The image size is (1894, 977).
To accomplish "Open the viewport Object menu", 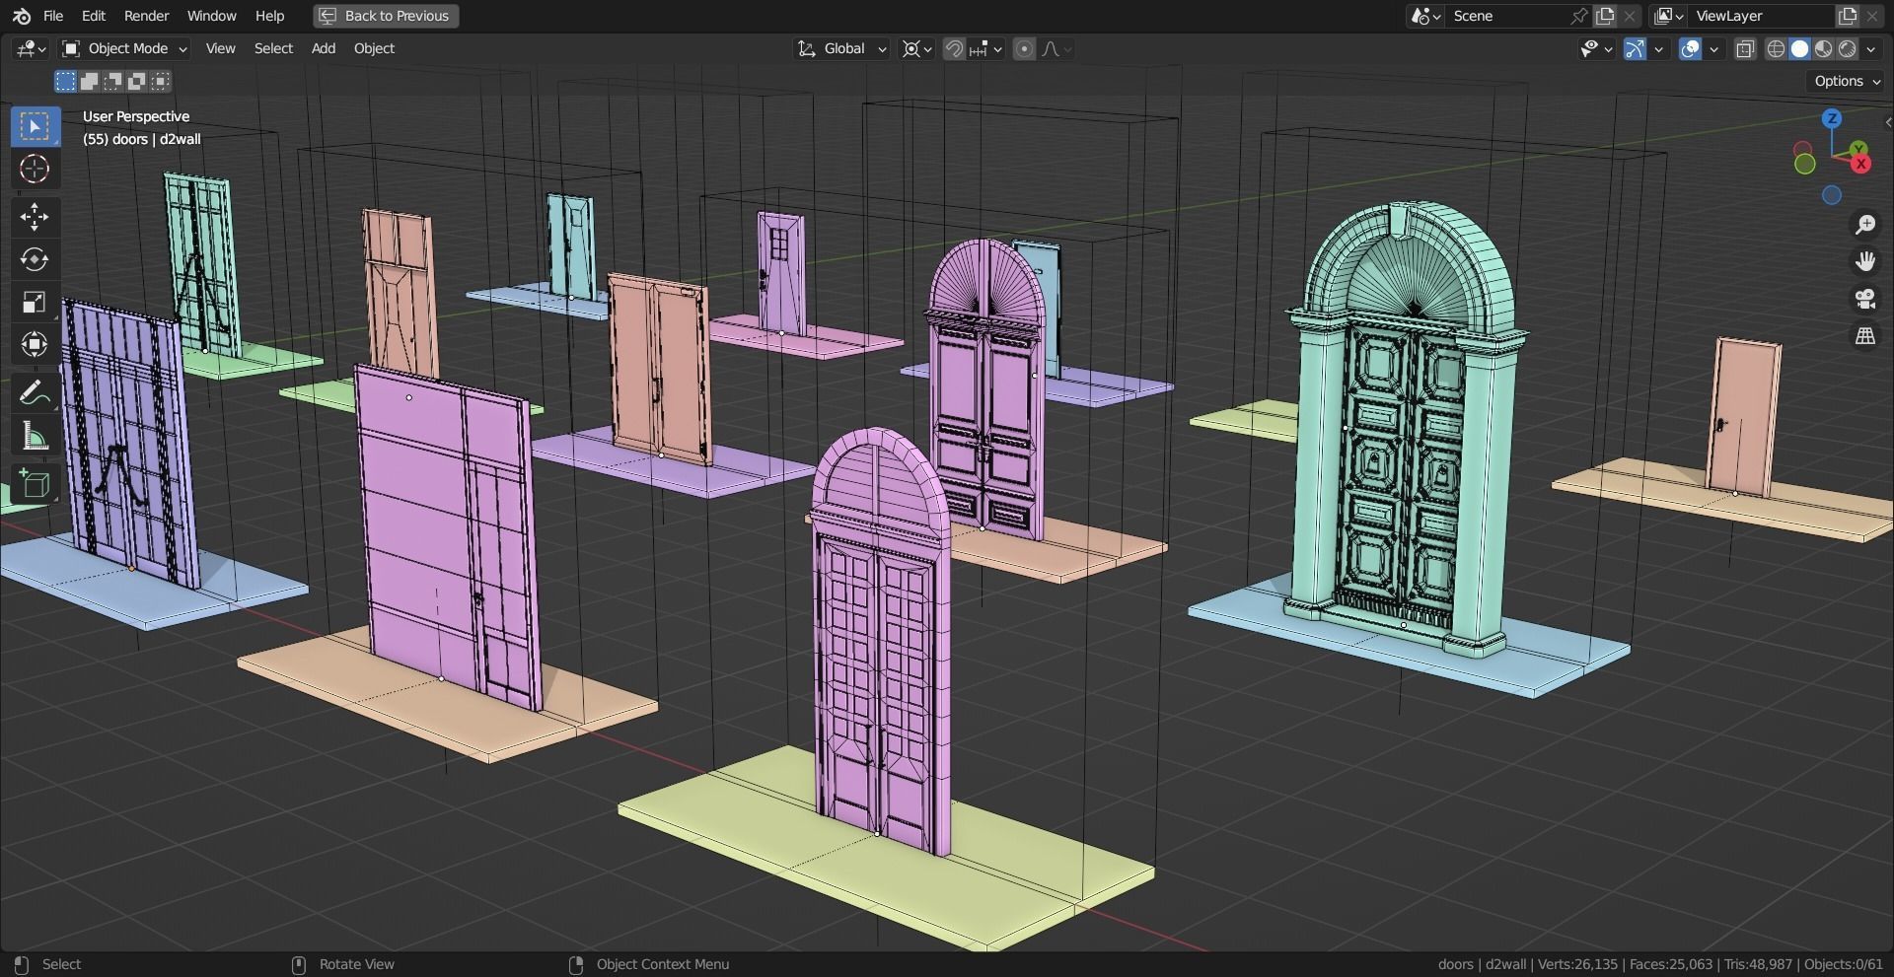I will point(374,48).
